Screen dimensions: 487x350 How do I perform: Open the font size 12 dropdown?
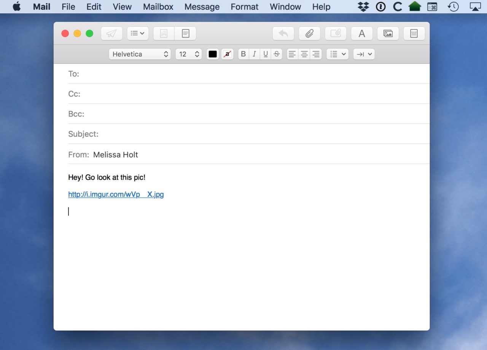pyautogui.click(x=189, y=54)
